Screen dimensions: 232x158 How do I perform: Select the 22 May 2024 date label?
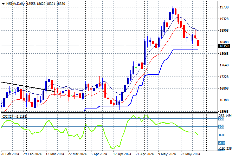(x=191, y=154)
